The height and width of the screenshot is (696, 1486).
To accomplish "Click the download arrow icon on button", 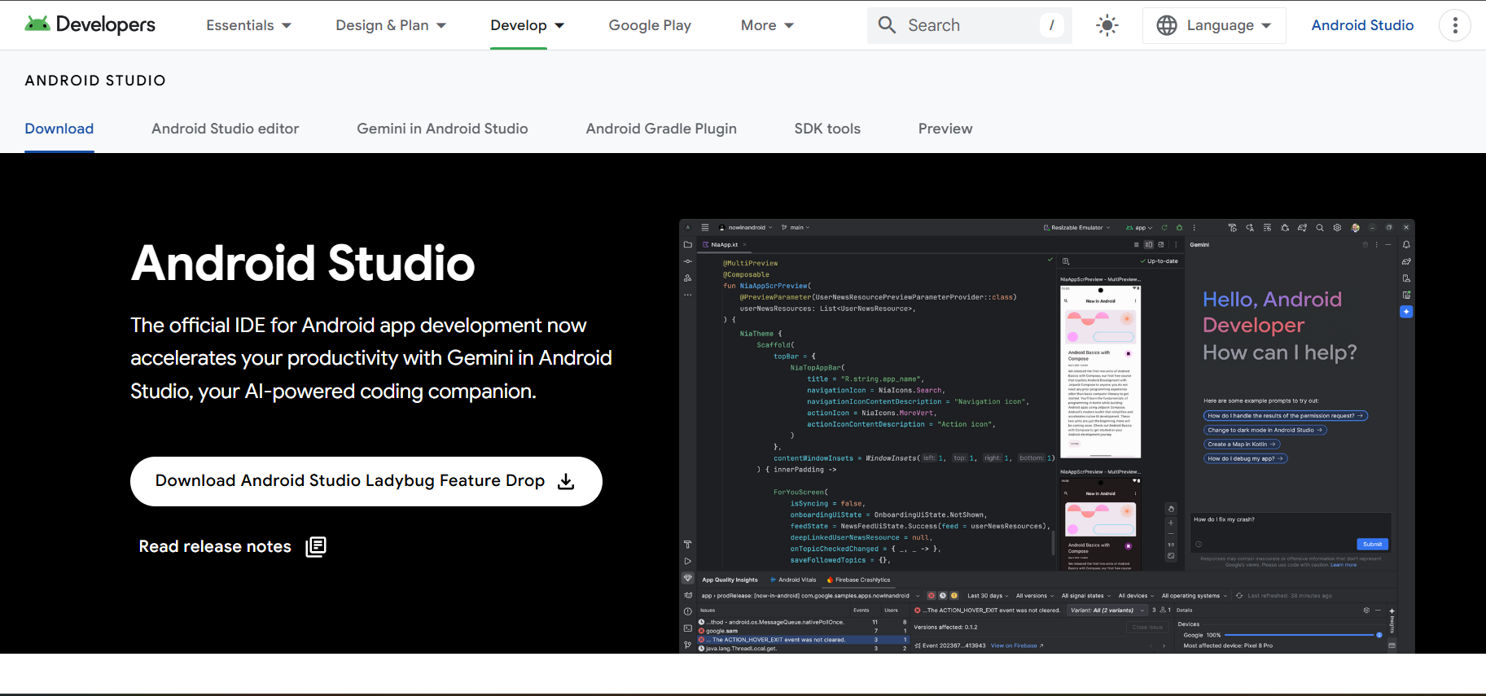I will point(566,482).
